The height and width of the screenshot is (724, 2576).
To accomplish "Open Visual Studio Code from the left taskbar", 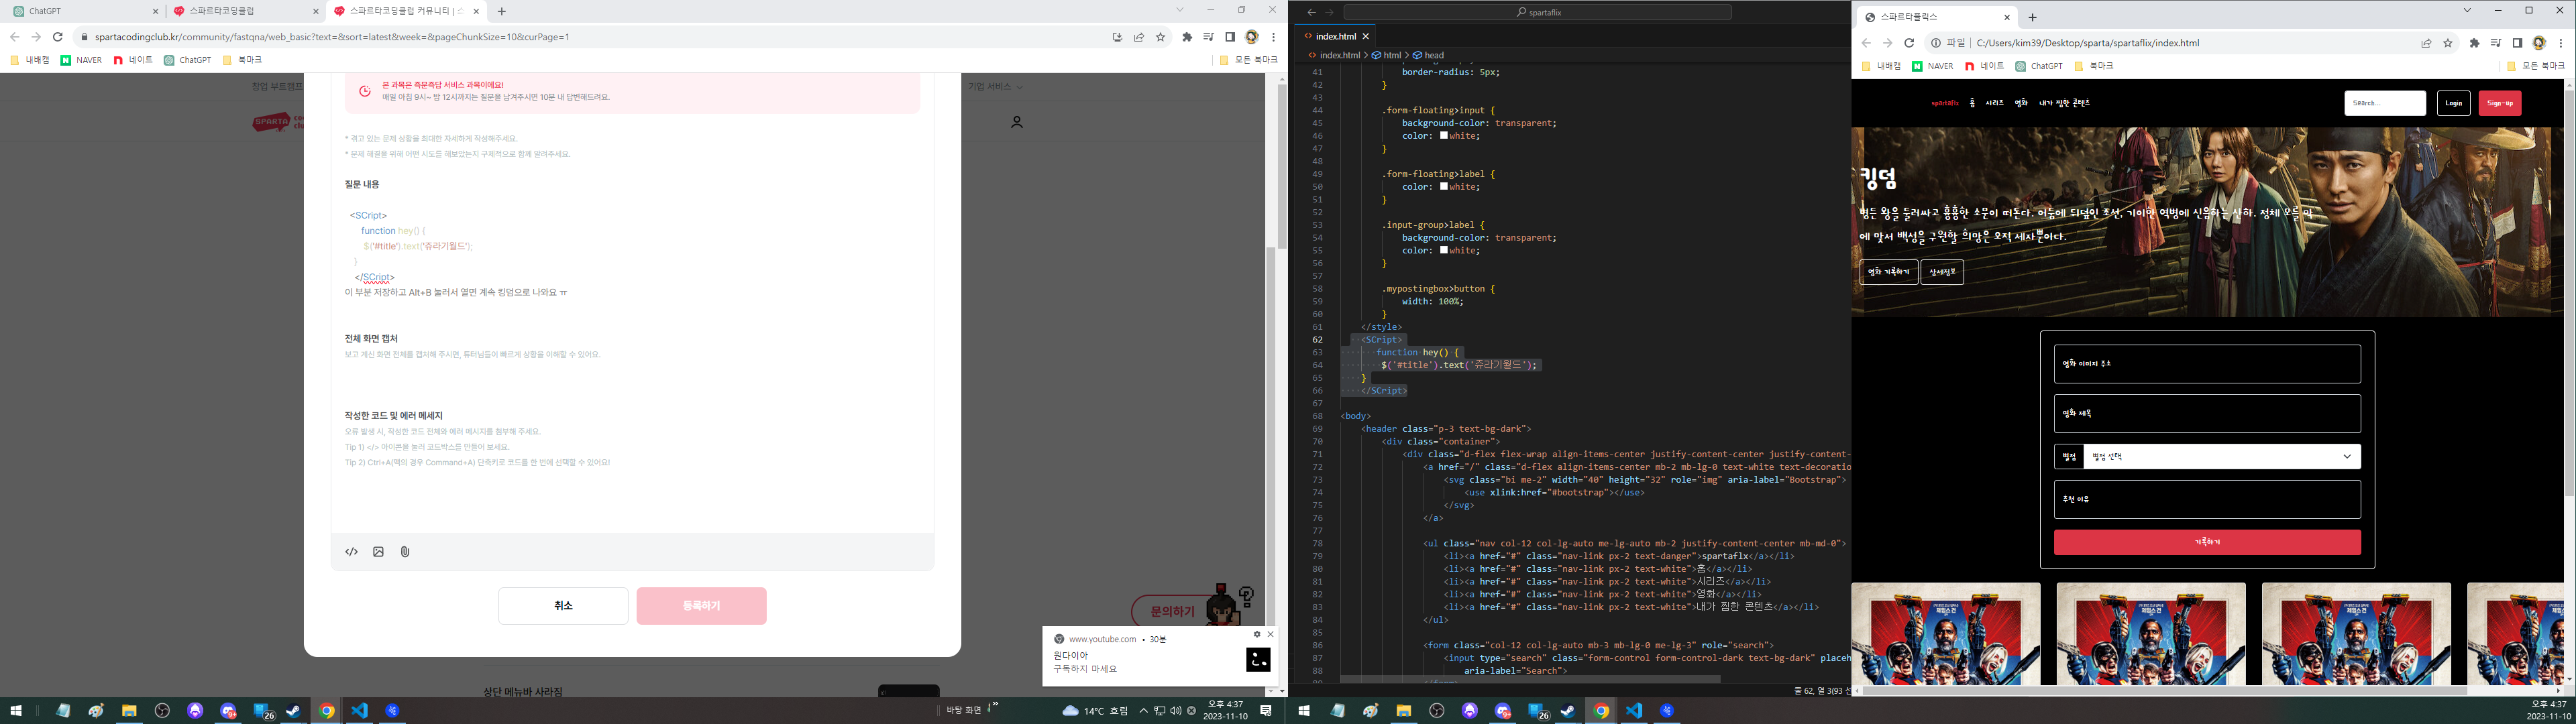I will pos(359,711).
